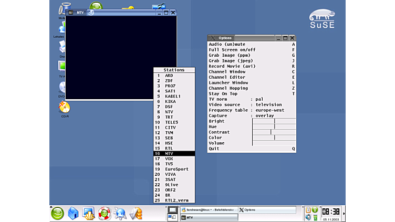Open the SUSE start menu icon
Viewport: 395px width, 222px height.
[x=57, y=213]
